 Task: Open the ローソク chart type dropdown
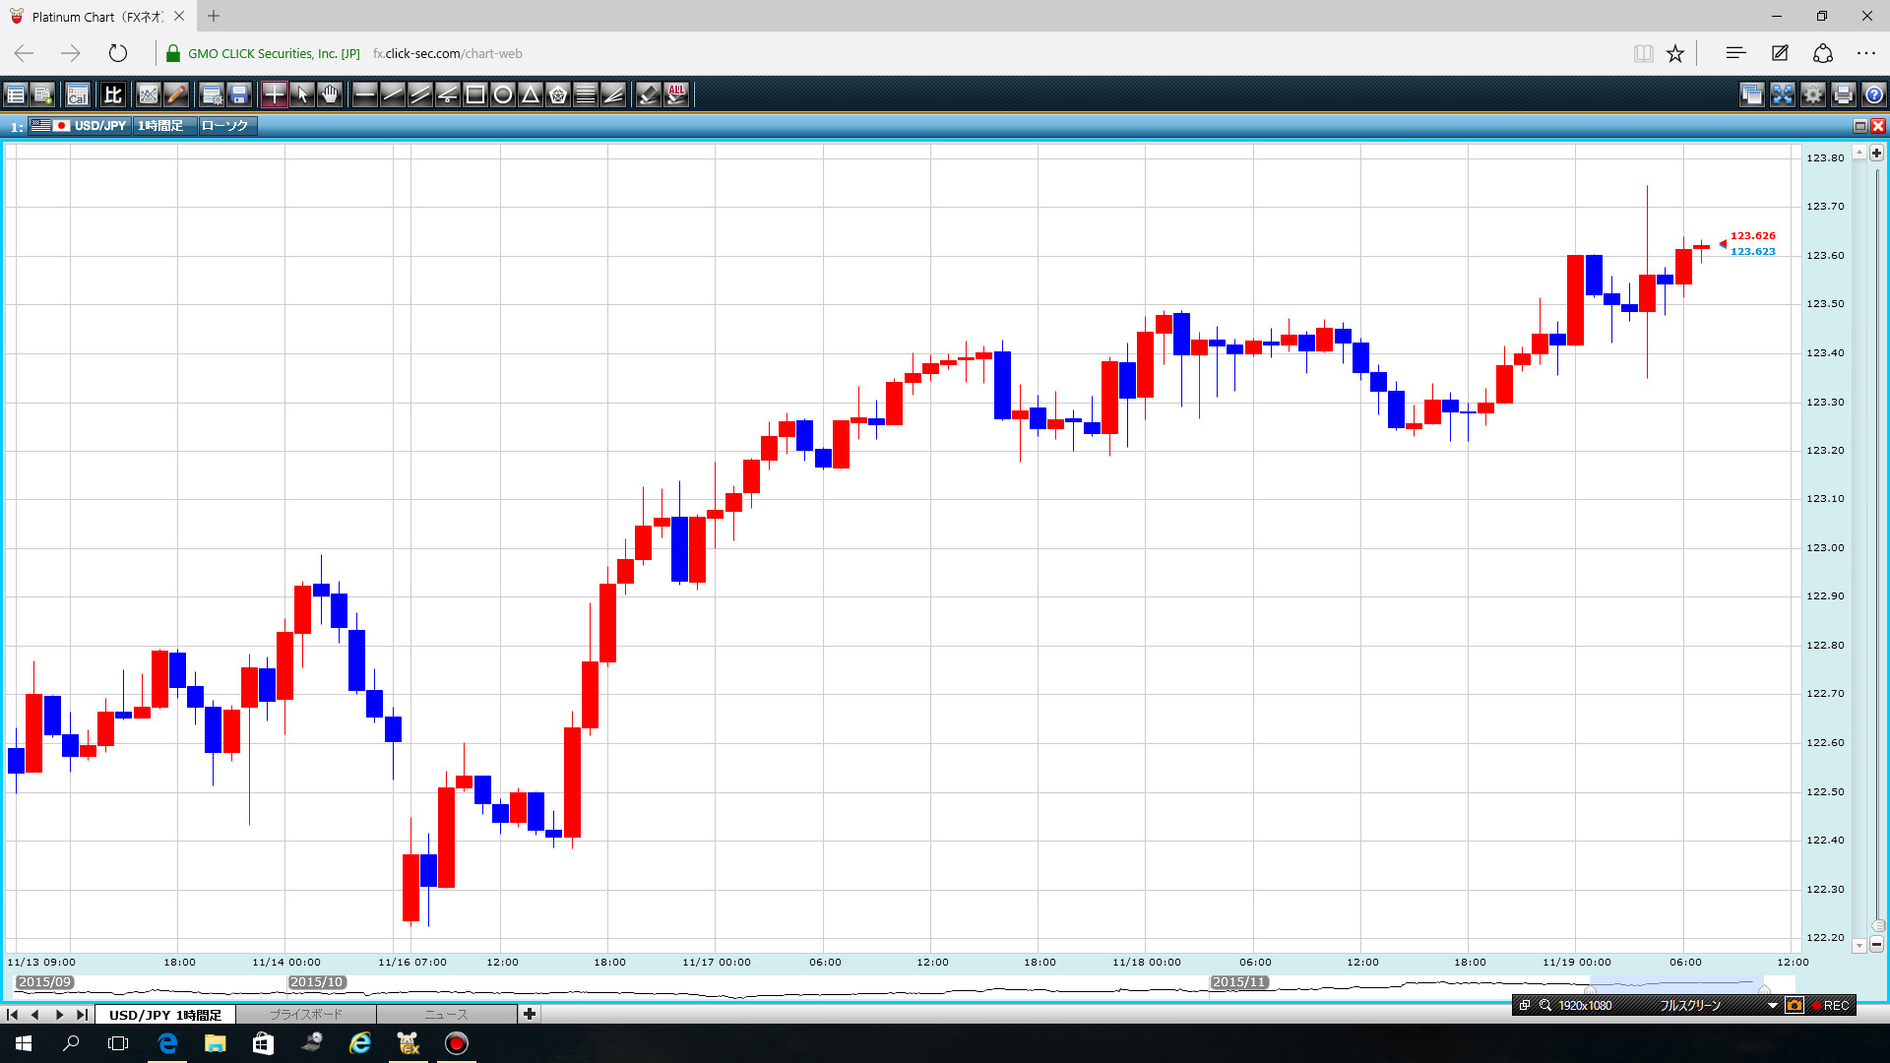[x=226, y=126]
